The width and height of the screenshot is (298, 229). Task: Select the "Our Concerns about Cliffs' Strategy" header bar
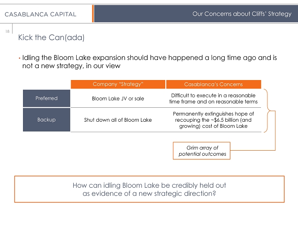click(x=195, y=14)
